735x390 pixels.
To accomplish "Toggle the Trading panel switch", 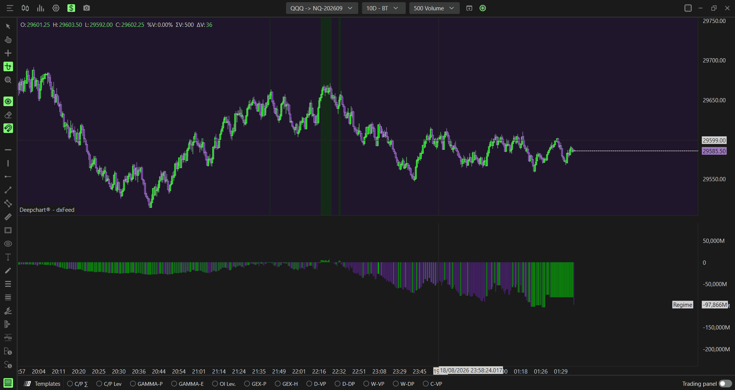I will click(725, 383).
